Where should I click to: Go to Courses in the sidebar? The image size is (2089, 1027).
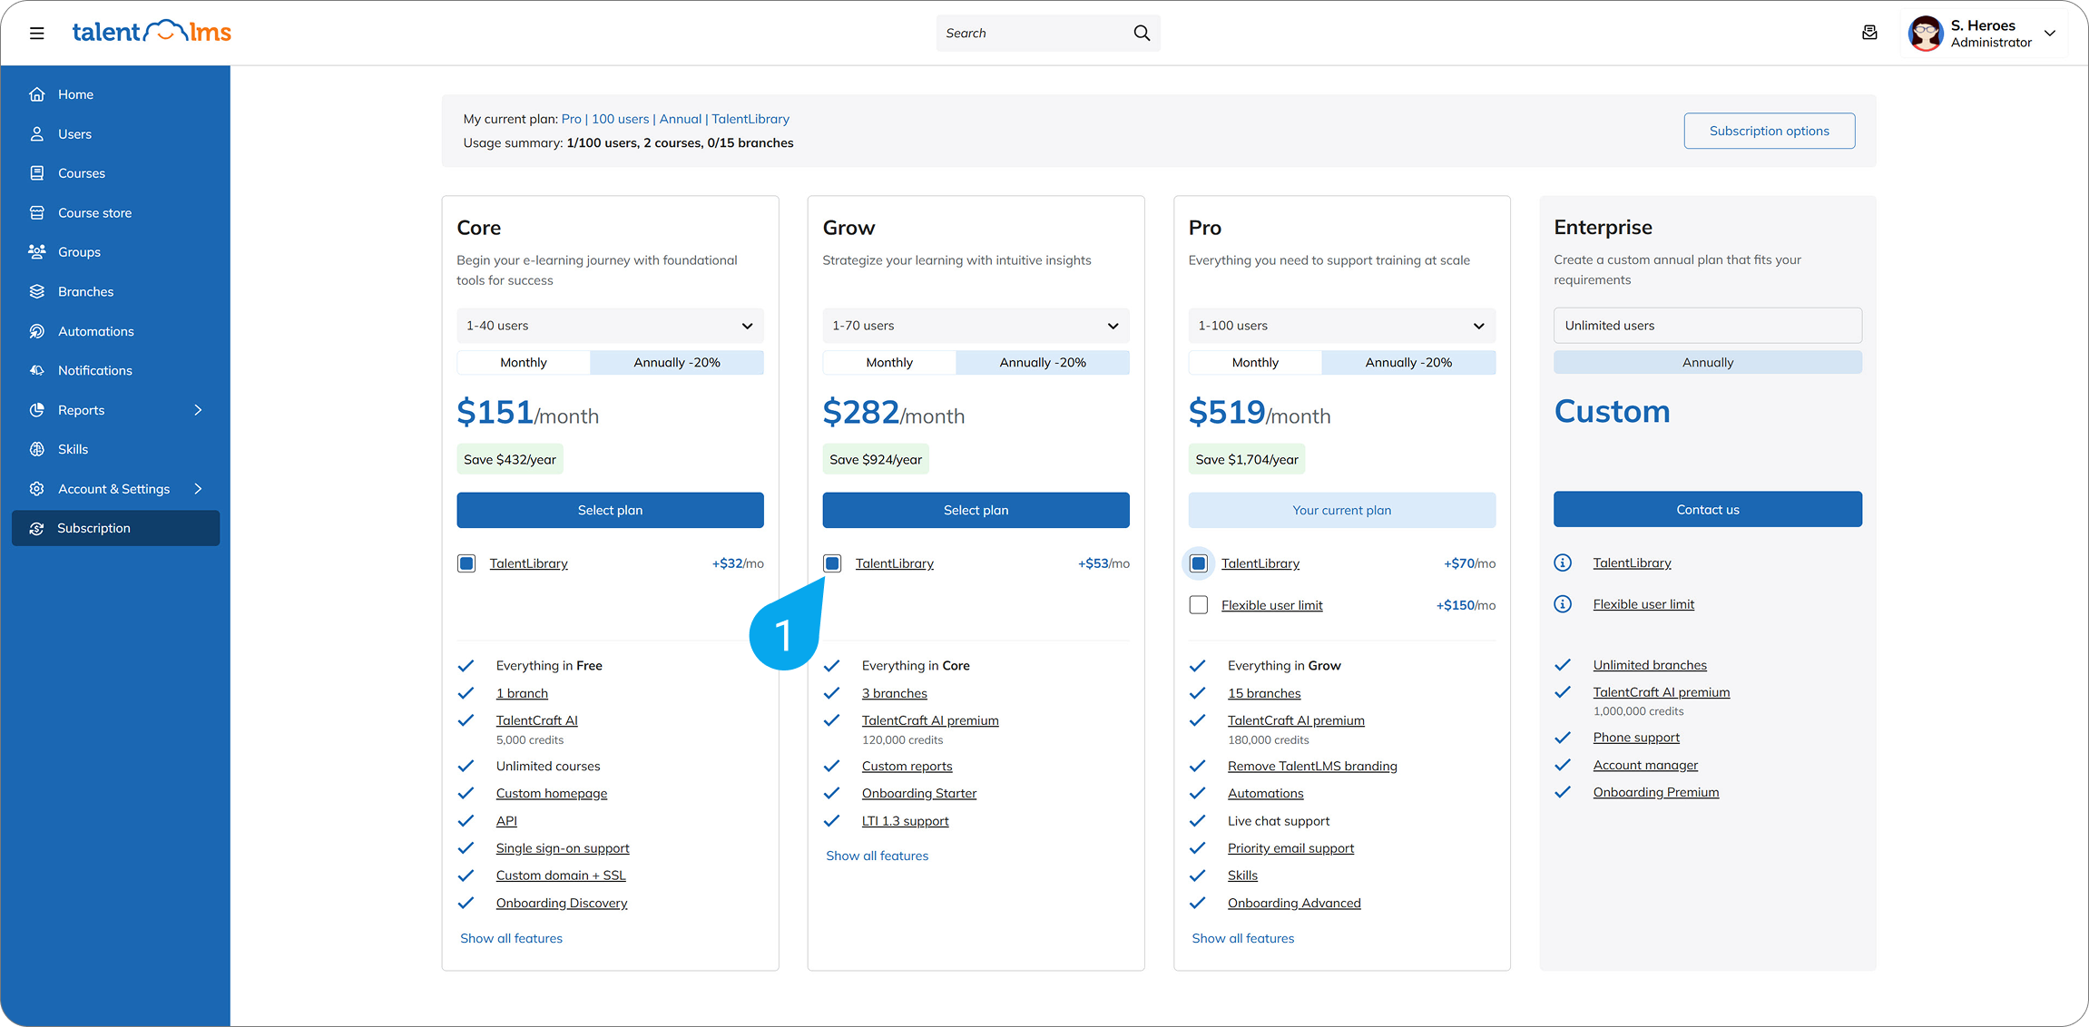(115, 173)
